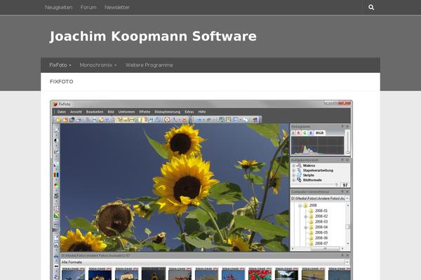Image resolution: width=421 pixels, height=280 pixels.
Task: Click the red X delete toolbar icon
Action: click(x=185, y=120)
